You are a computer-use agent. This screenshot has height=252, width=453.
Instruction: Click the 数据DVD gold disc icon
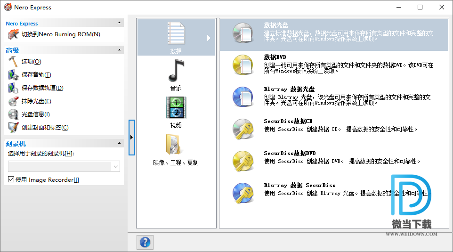click(x=243, y=65)
